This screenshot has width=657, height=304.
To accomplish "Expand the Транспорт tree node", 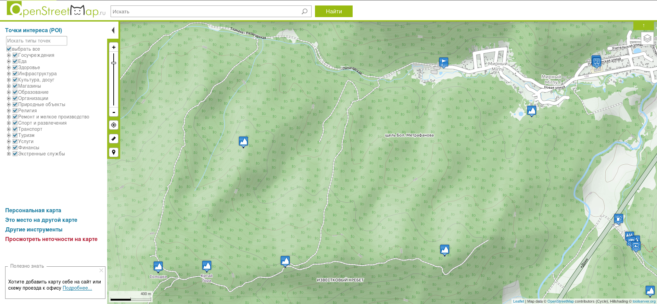I will [x=9, y=129].
